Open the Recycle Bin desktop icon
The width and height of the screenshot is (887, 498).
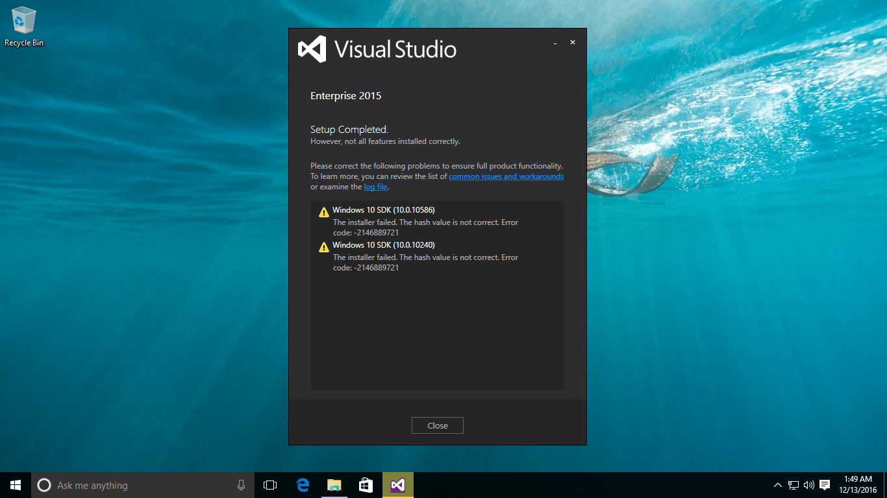coord(24,27)
